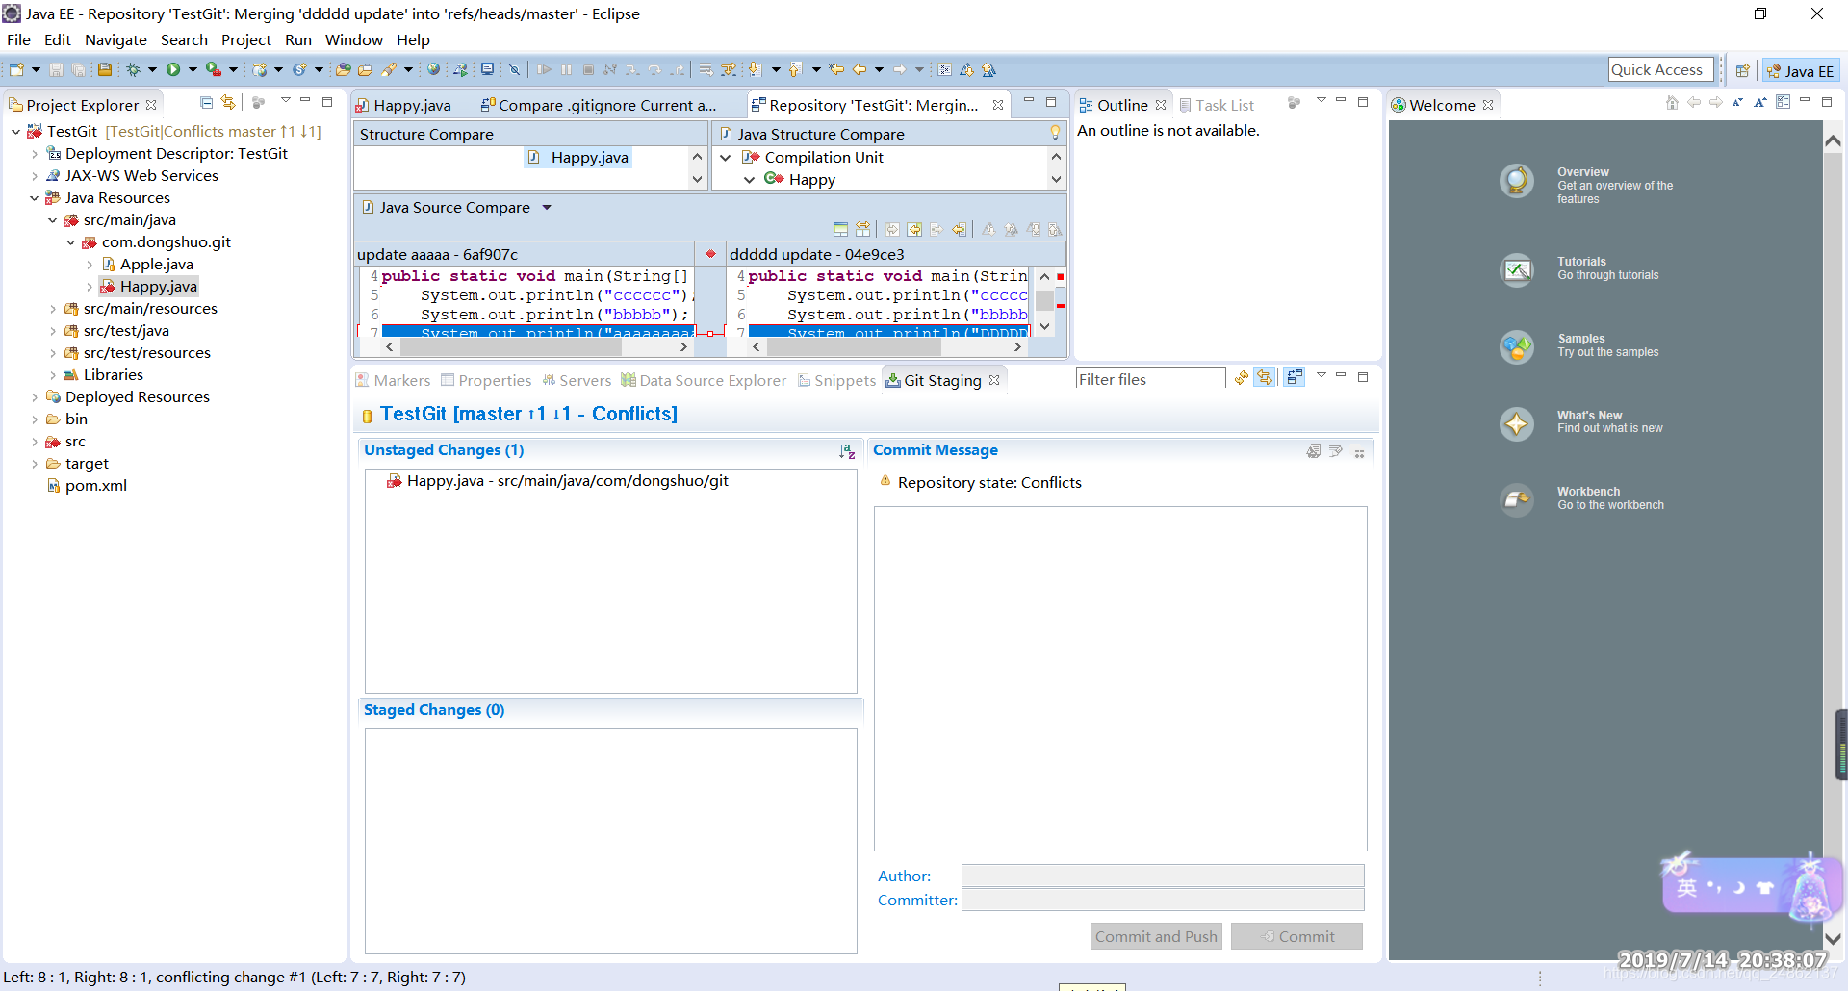The width and height of the screenshot is (1848, 991).
Task: Click the Amend previous commit icon
Action: 1314,451
